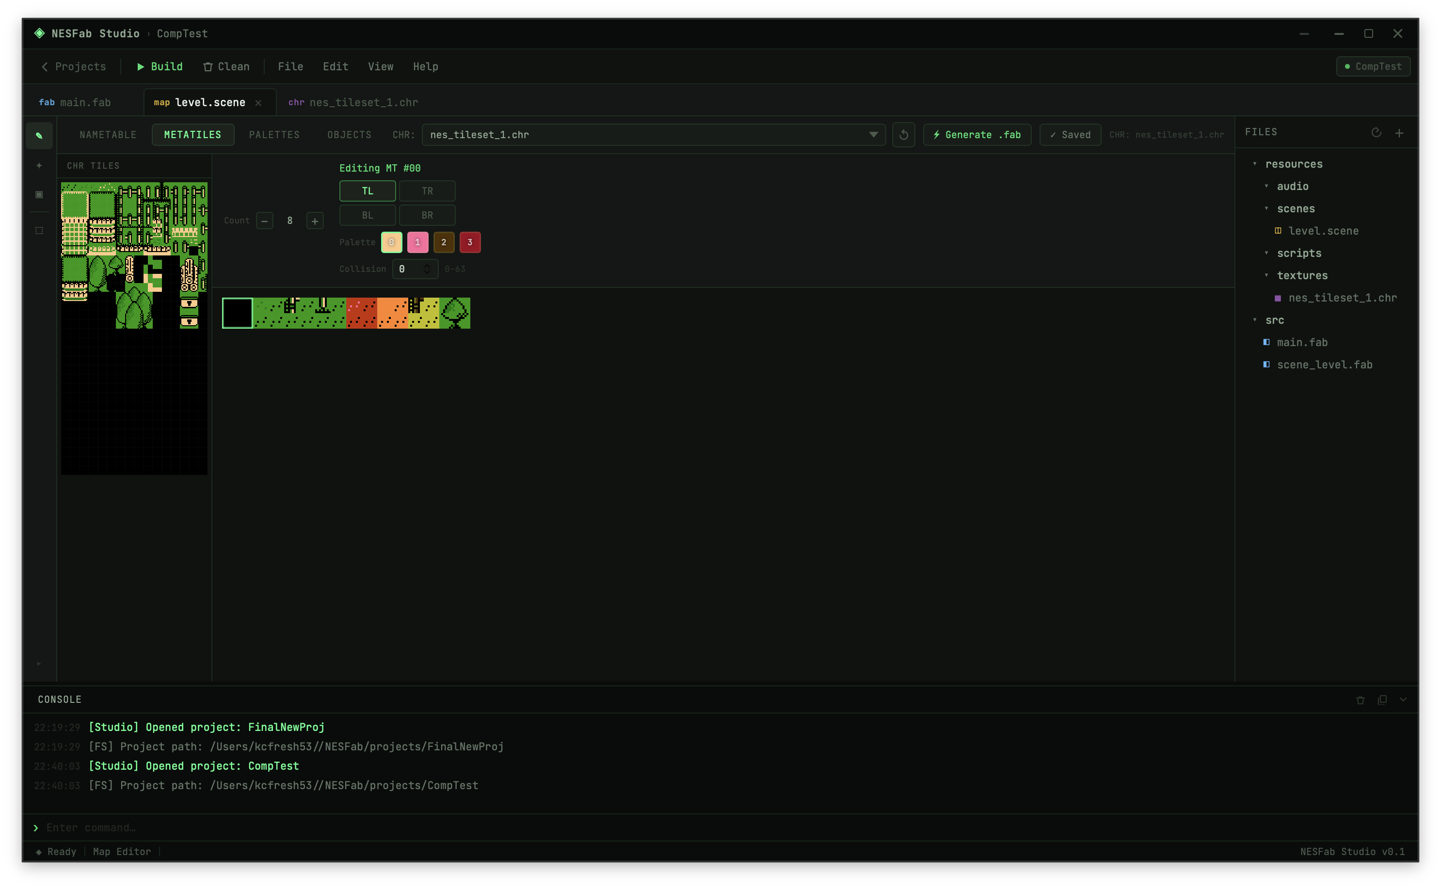1441x888 pixels.
Task: Collapse the console panel chevron
Action: (1403, 699)
